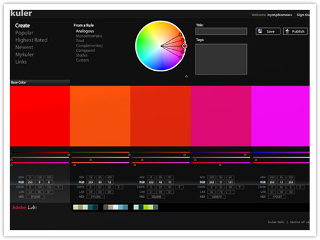This screenshot has width=320, height=240.
Task: Click RGB label under orange swatch
Action: pos(82,182)
